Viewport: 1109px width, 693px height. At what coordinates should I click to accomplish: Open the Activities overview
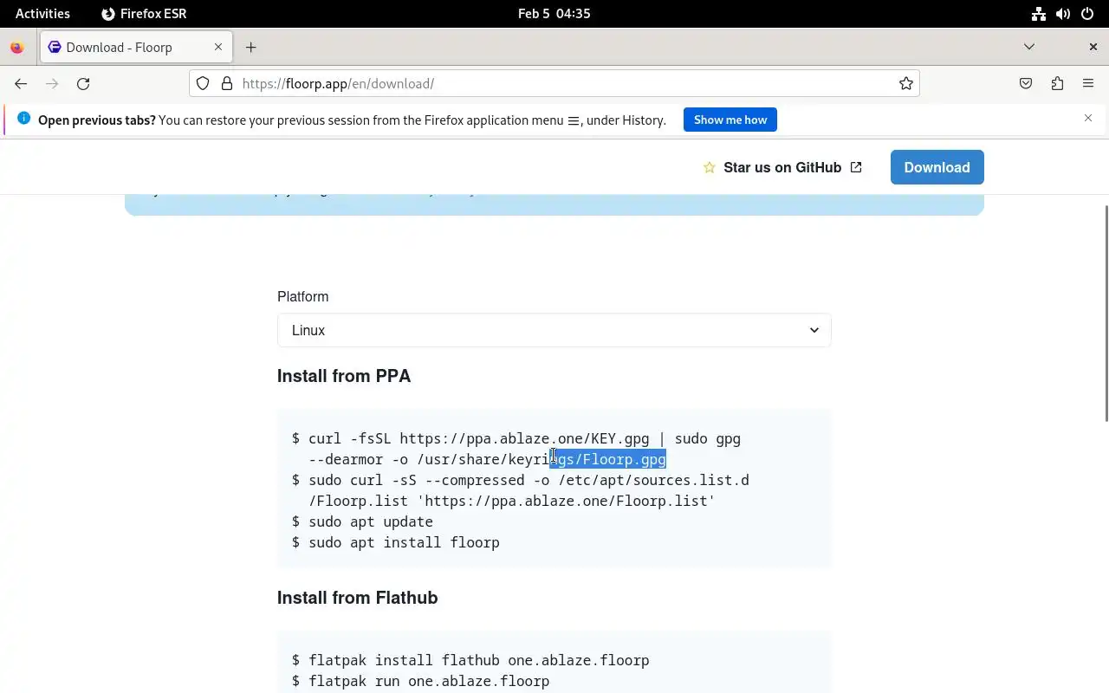pyautogui.click(x=42, y=13)
